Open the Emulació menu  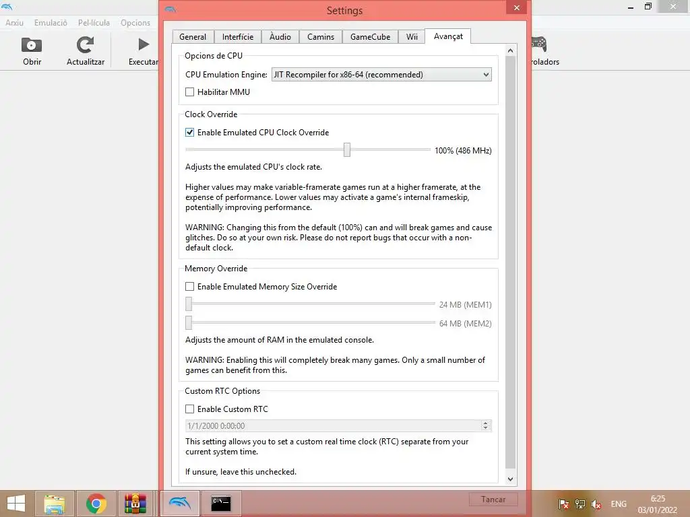tap(51, 23)
